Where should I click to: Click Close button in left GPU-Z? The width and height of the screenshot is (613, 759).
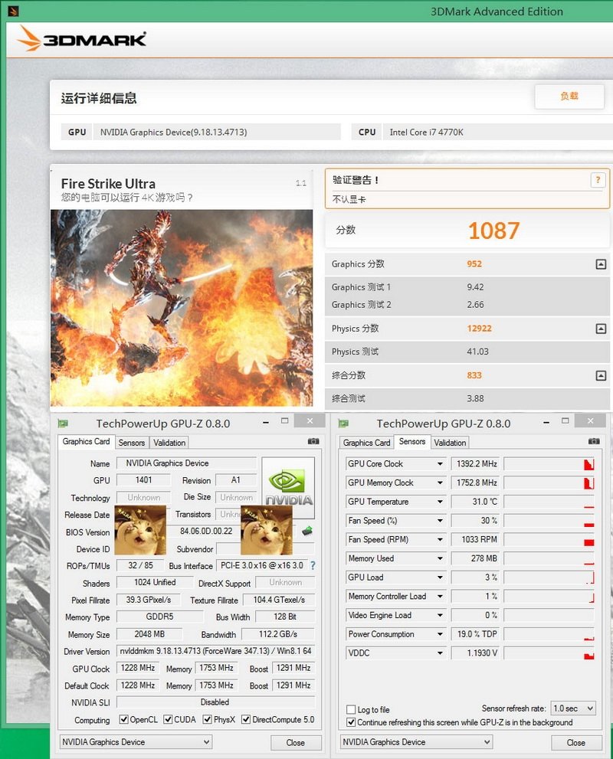[296, 743]
